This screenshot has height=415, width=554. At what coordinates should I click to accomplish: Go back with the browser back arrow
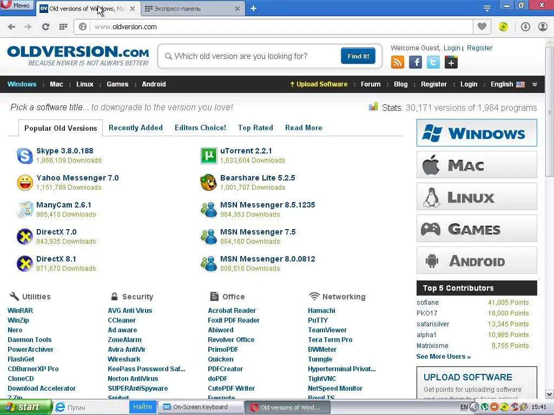pyautogui.click(x=11, y=27)
